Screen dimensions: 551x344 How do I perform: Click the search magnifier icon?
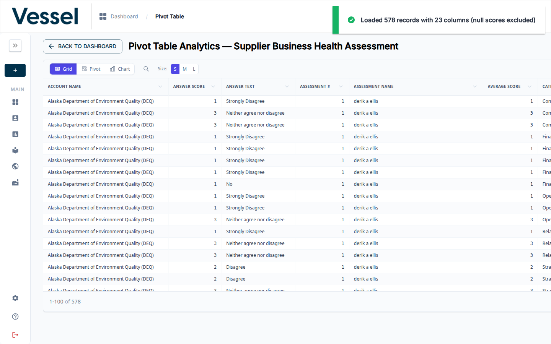[x=146, y=69]
